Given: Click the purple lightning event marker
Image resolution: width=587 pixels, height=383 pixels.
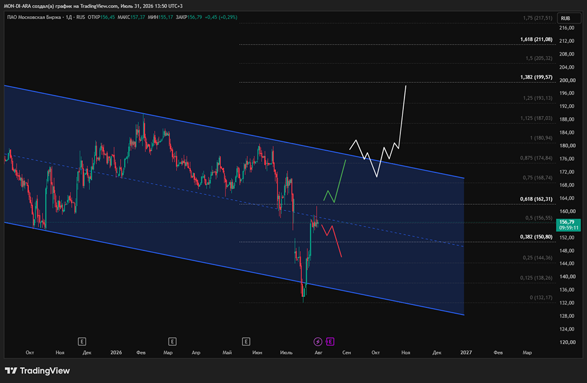Looking at the screenshot, I should (x=318, y=341).
